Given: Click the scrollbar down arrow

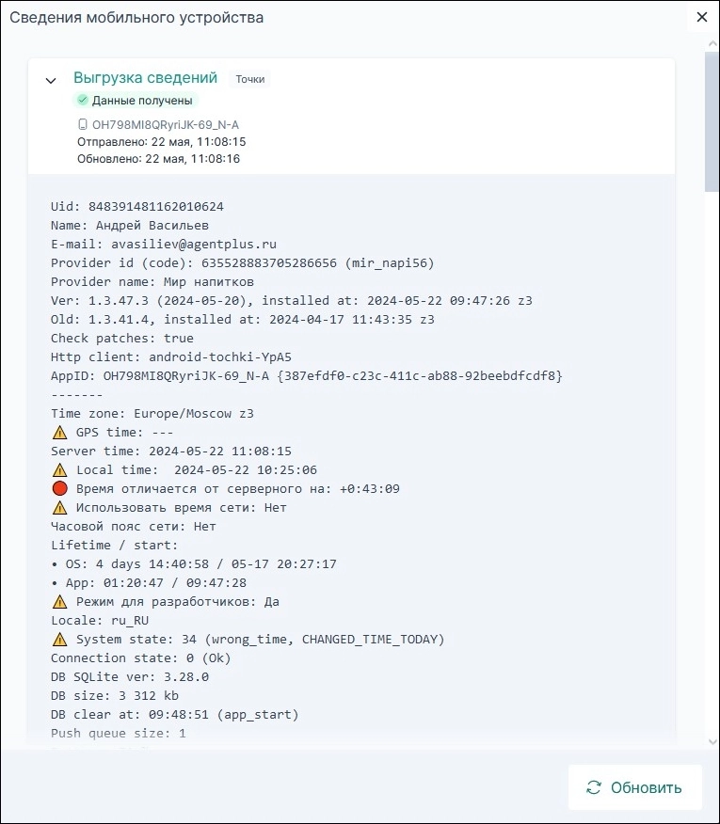Looking at the screenshot, I should tap(712, 742).
